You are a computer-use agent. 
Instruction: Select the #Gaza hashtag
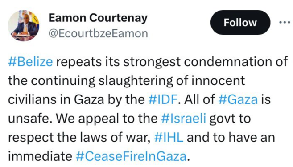(x=238, y=99)
